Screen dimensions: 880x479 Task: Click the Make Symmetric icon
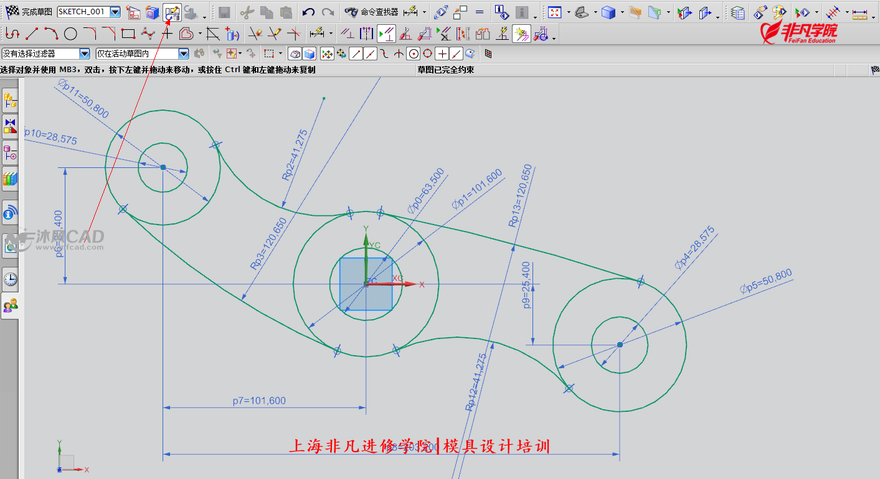tap(367, 33)
